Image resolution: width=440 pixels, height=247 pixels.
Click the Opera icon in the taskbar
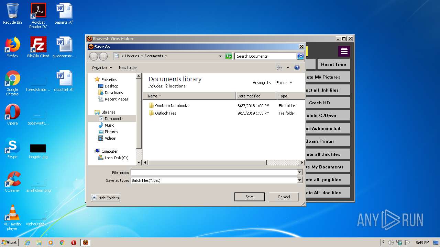point(74,243)
